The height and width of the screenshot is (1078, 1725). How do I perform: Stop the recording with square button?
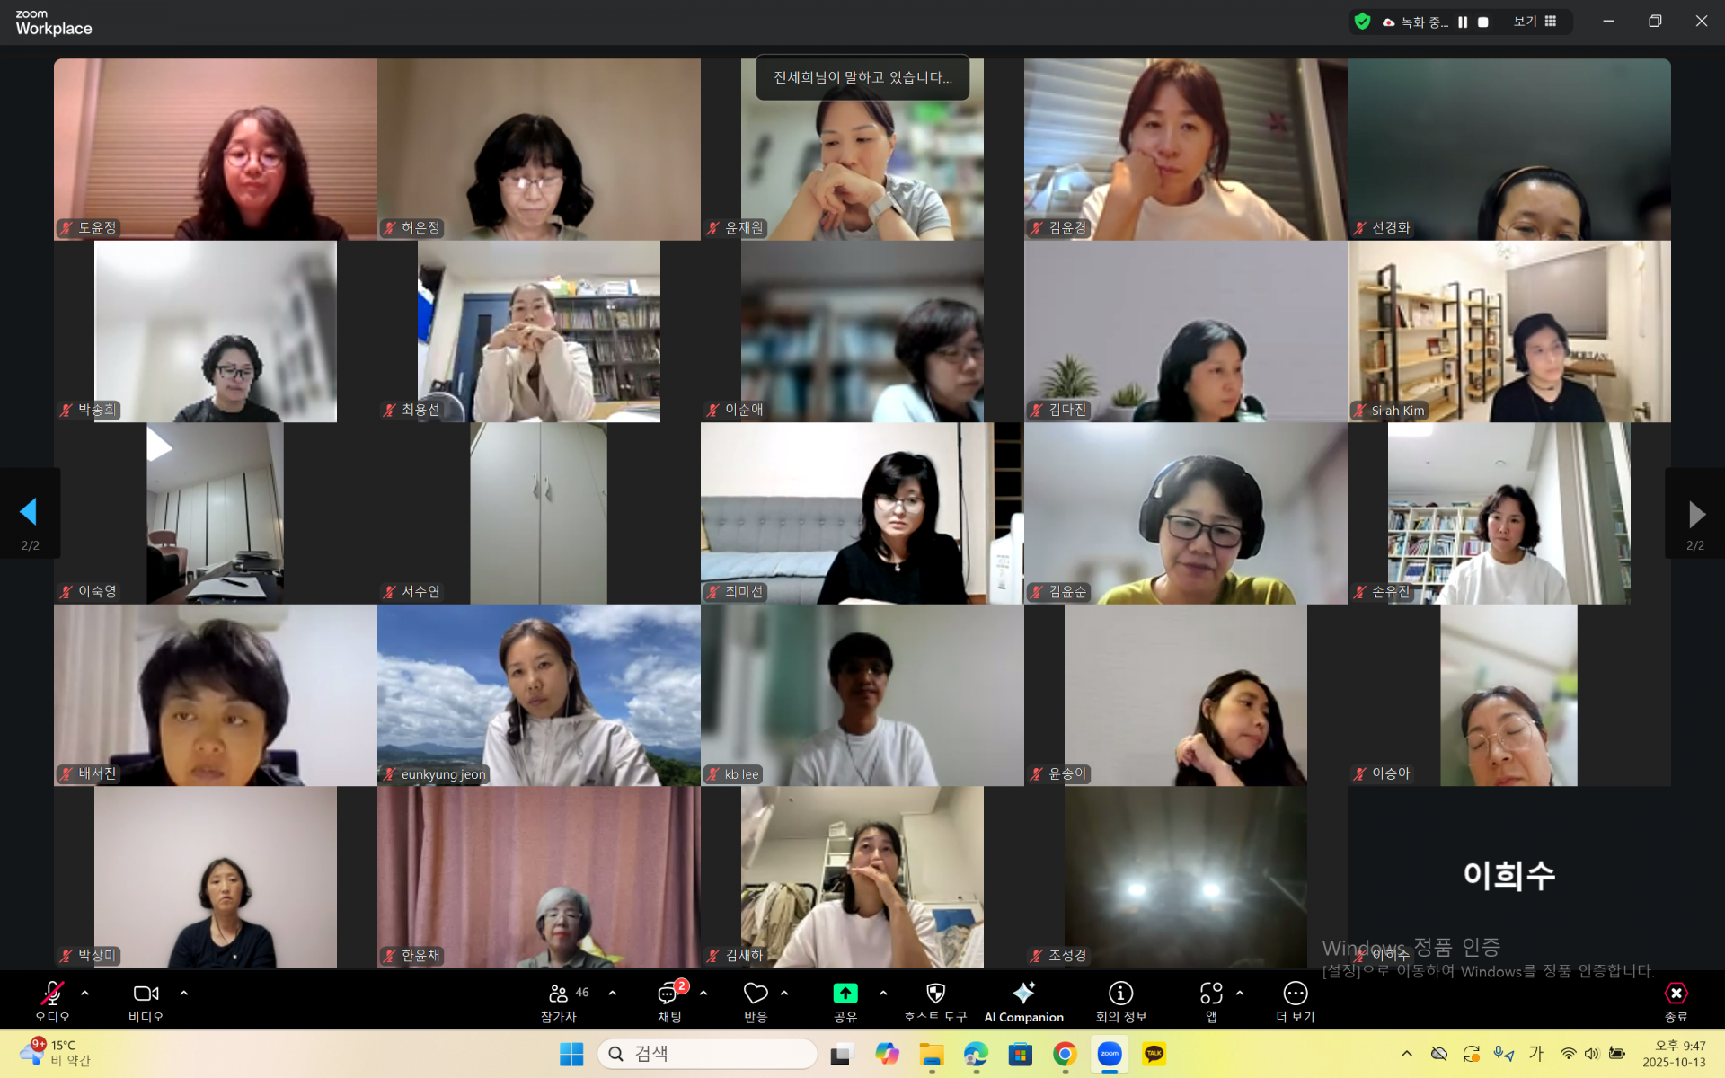[1483, 22]
